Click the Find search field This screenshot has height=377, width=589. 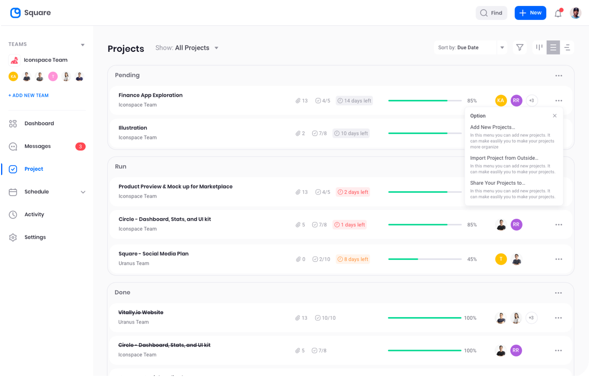pos(491,13)
